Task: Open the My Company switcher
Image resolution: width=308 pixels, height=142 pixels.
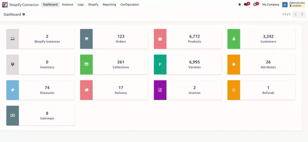Action: point(271,5)
